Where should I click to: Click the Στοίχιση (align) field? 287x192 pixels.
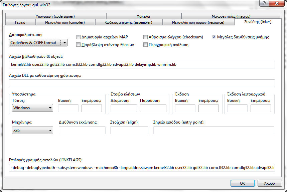click(x=129, y=130)
